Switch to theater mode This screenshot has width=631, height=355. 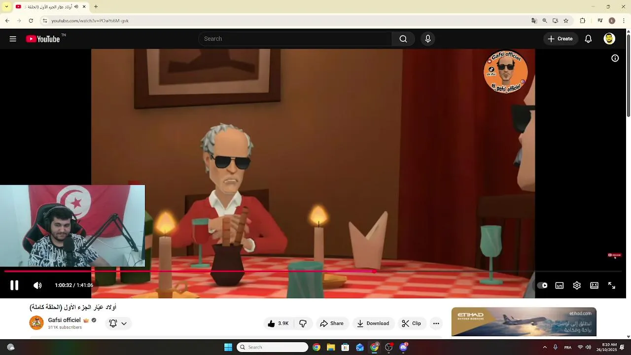click(x=595, y=285)
